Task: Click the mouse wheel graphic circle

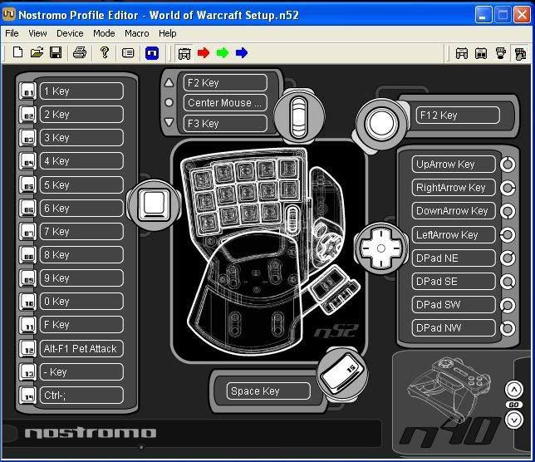Action: [299, 116]
